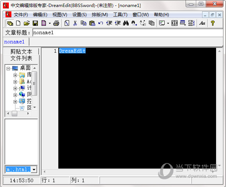Click the pink page layout icon
This screenshot has width=226, height=187.
click(44, 23)
